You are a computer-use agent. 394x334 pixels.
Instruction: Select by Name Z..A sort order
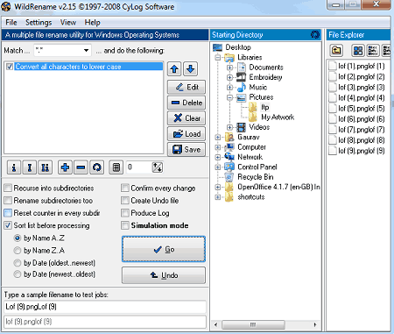coord(18,251)
